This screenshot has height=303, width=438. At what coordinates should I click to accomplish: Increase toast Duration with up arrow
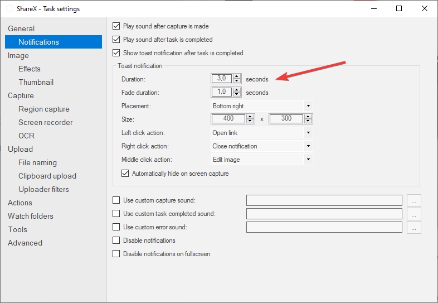coord(237,76)
